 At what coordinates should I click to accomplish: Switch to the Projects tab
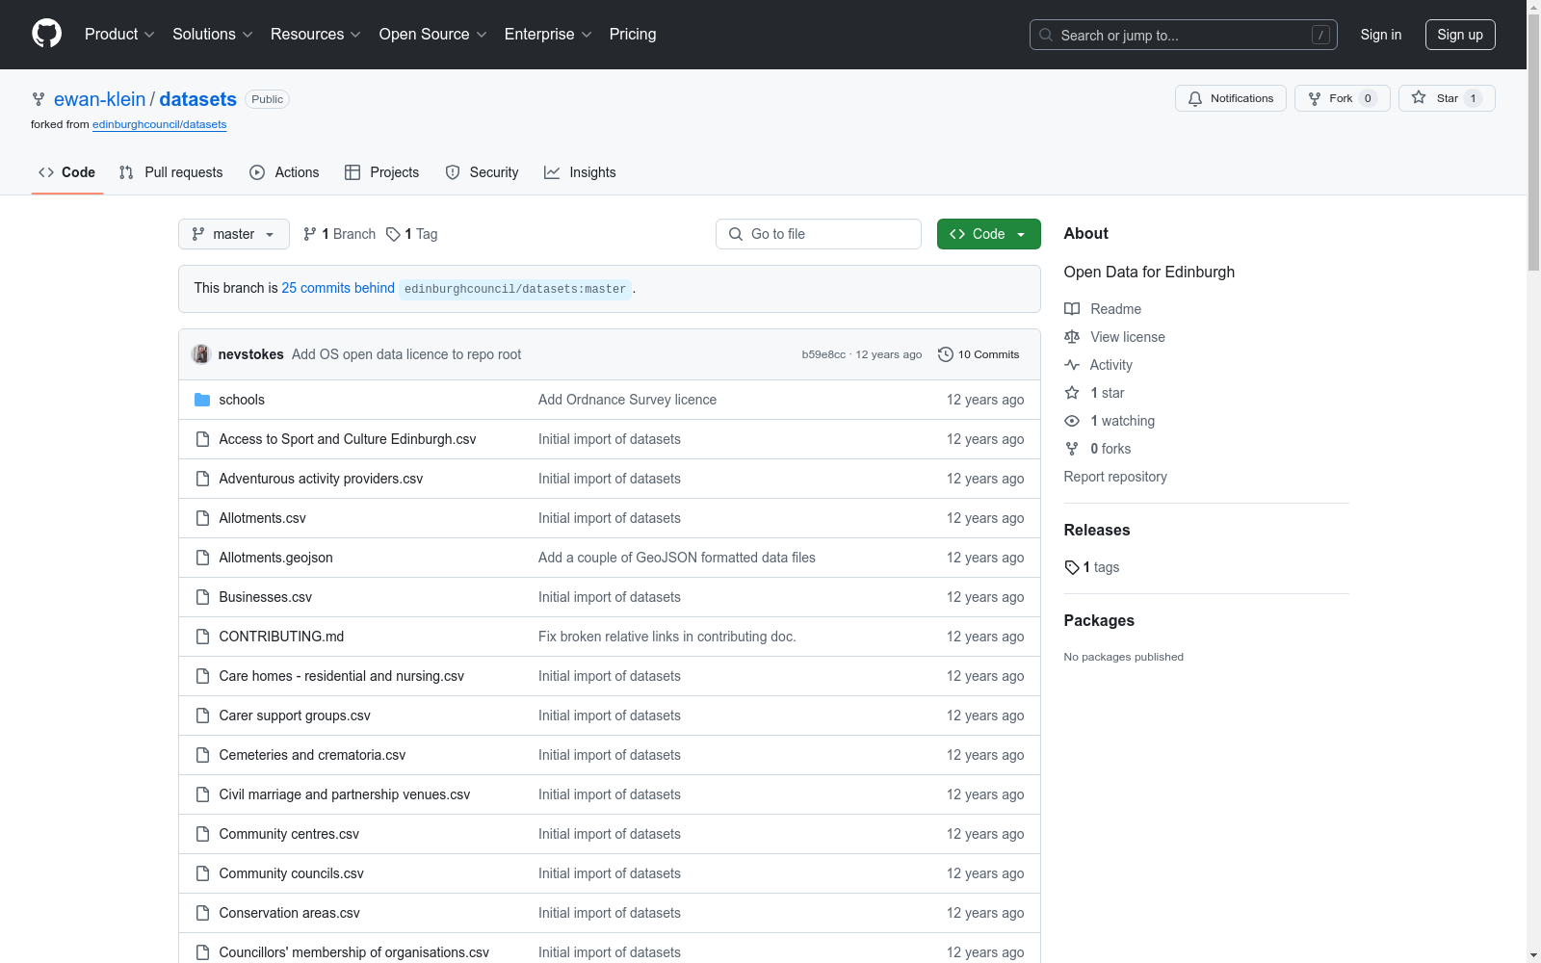click(382, 172)
